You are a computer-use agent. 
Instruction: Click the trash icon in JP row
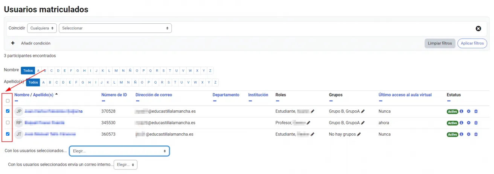tap(476, 111)
